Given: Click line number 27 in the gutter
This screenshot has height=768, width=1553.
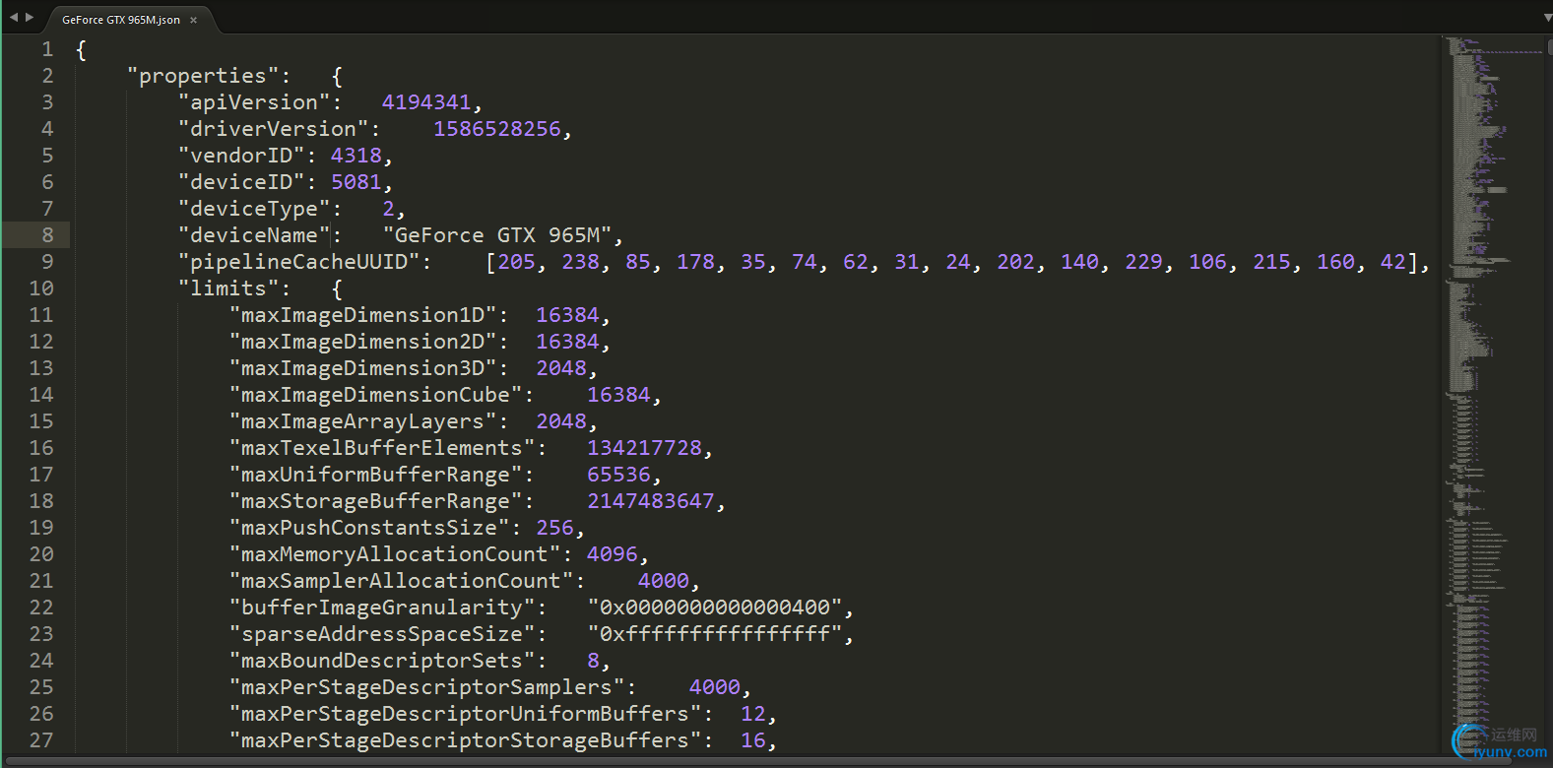Looking at the screenshot, I should [41, 740].
